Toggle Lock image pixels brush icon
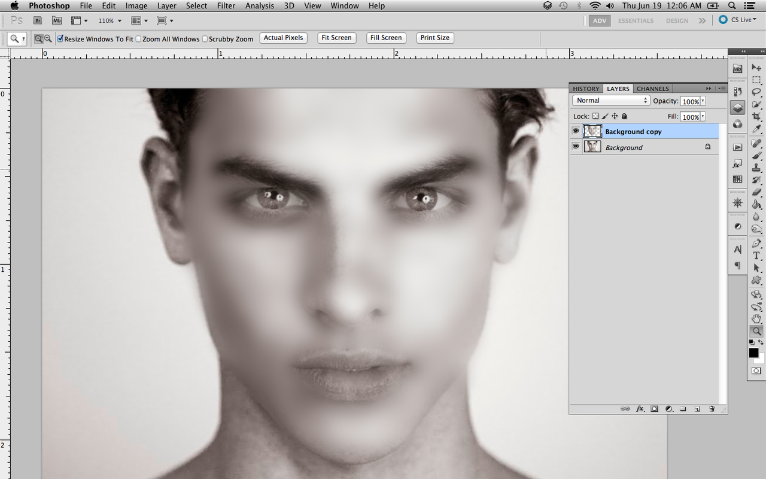 605,116
